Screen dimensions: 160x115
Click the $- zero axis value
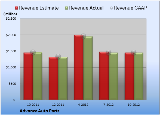pos(15,100)
